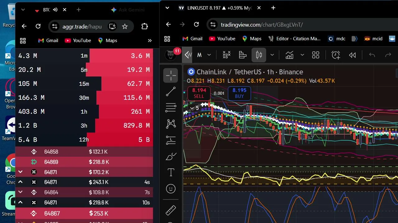Open tab search chevron in aggr.trade window
The height and width of the screenshot is (223, 398).
23,10
